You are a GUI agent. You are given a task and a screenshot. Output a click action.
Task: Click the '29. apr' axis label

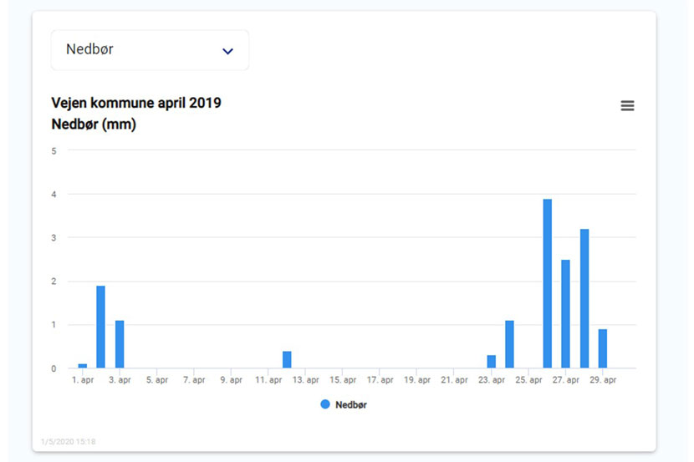coord(603,380)
